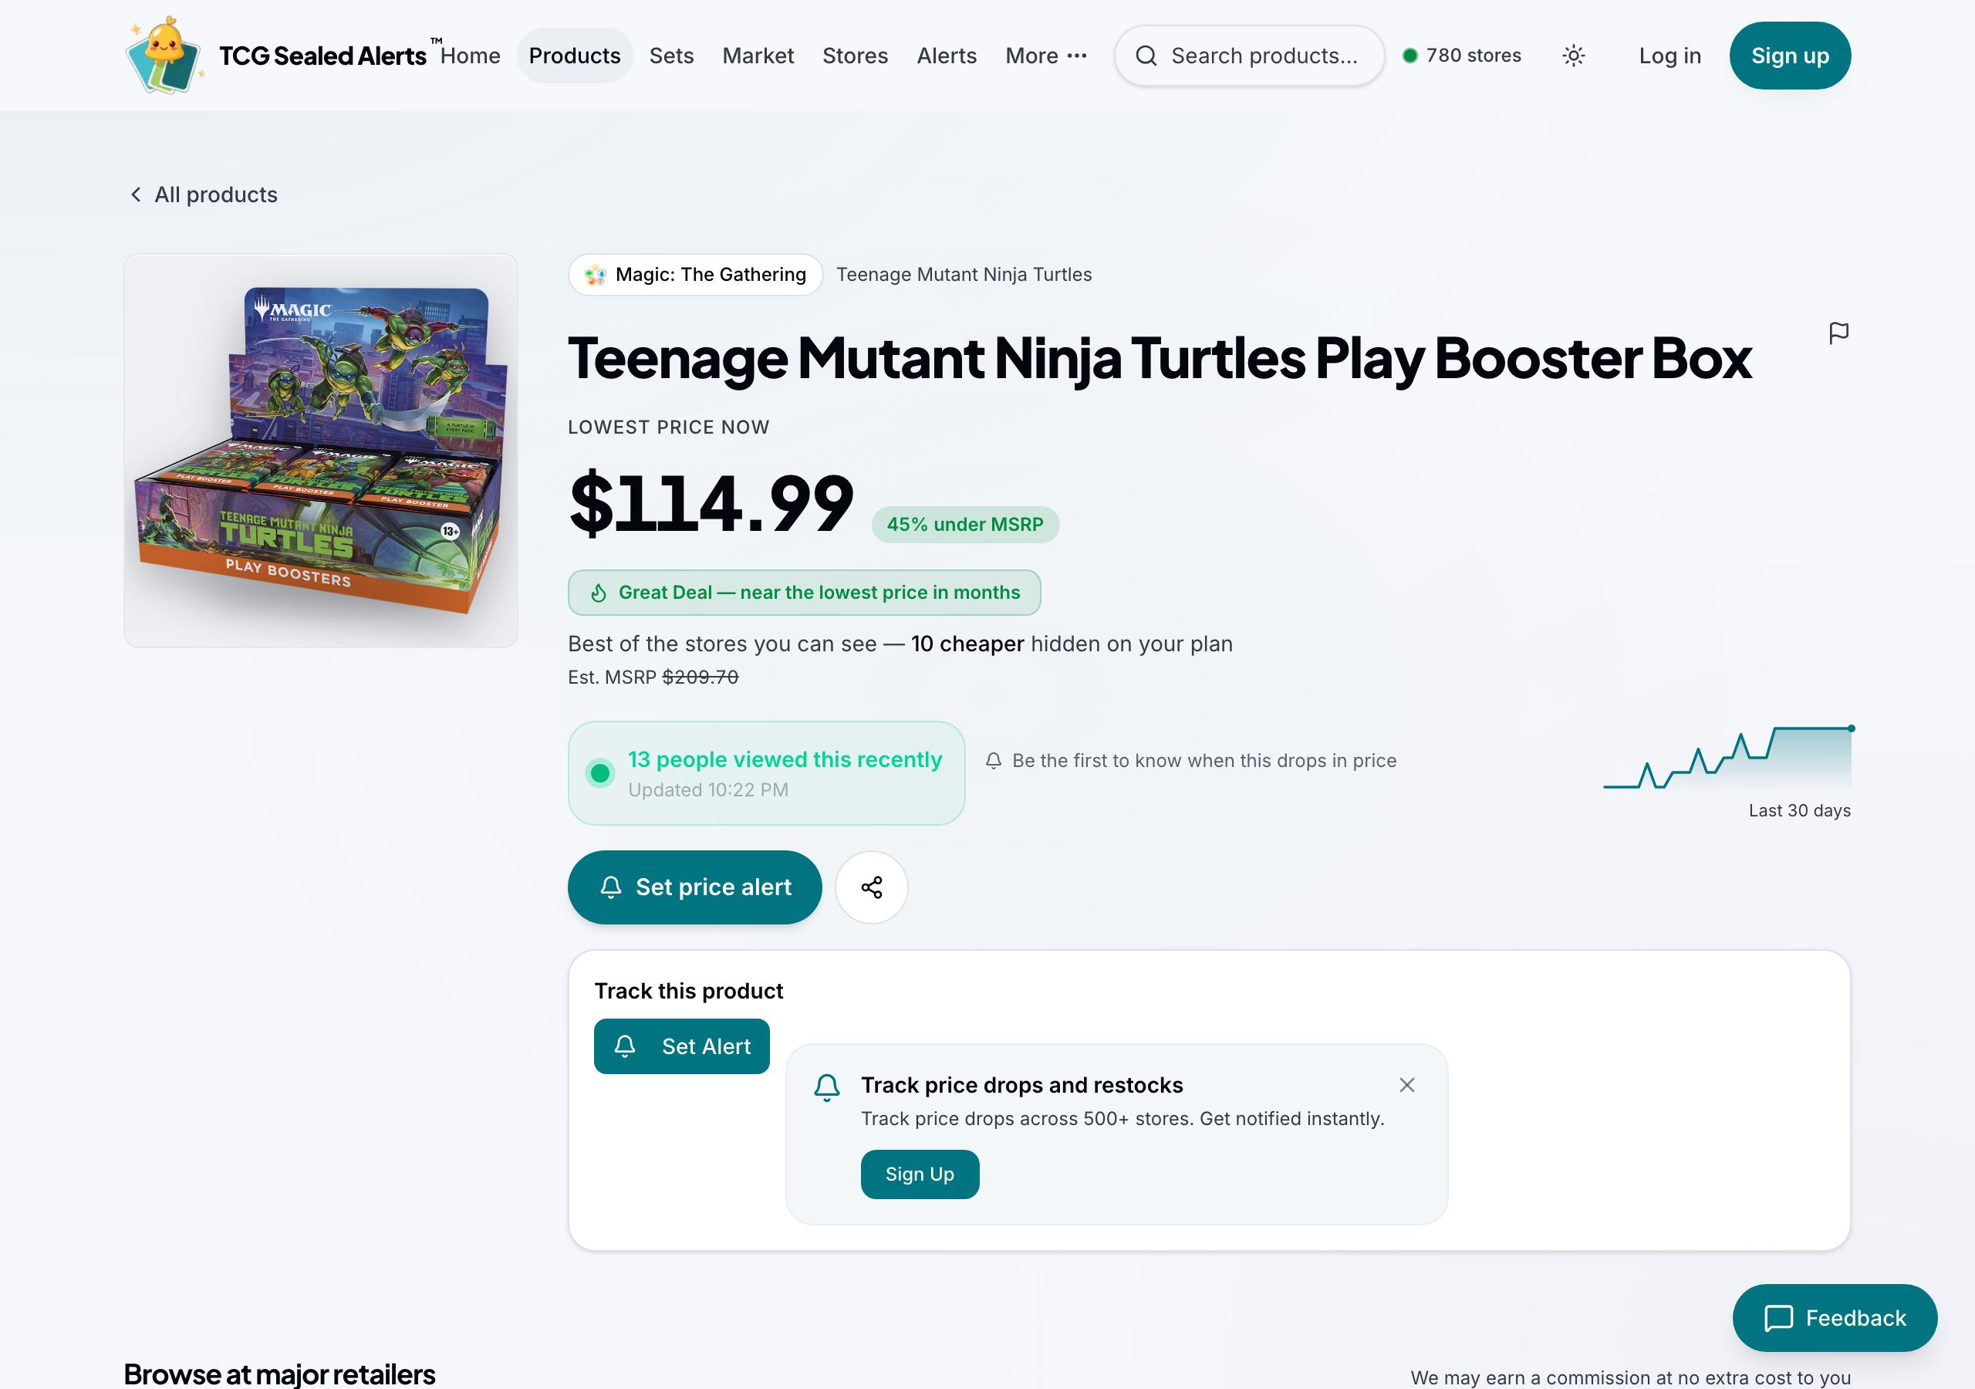Click the Set price alert button
The height and width of the screenshot is (1389, 1975).
[694, 887]
